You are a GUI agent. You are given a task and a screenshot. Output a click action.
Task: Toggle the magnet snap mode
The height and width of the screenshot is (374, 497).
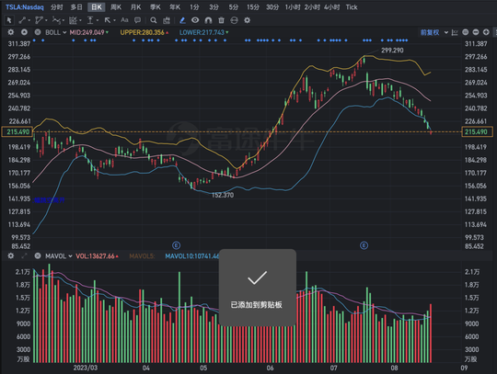pos(208,20)
